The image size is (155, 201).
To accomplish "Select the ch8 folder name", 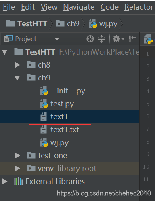I will pos(44,65).
